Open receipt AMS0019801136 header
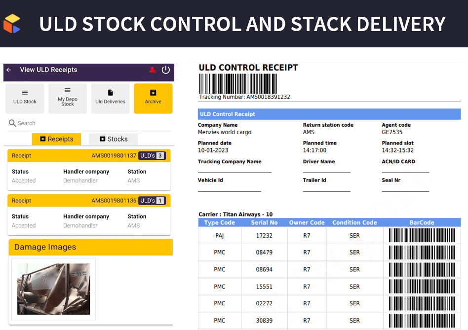 point(89,201)
